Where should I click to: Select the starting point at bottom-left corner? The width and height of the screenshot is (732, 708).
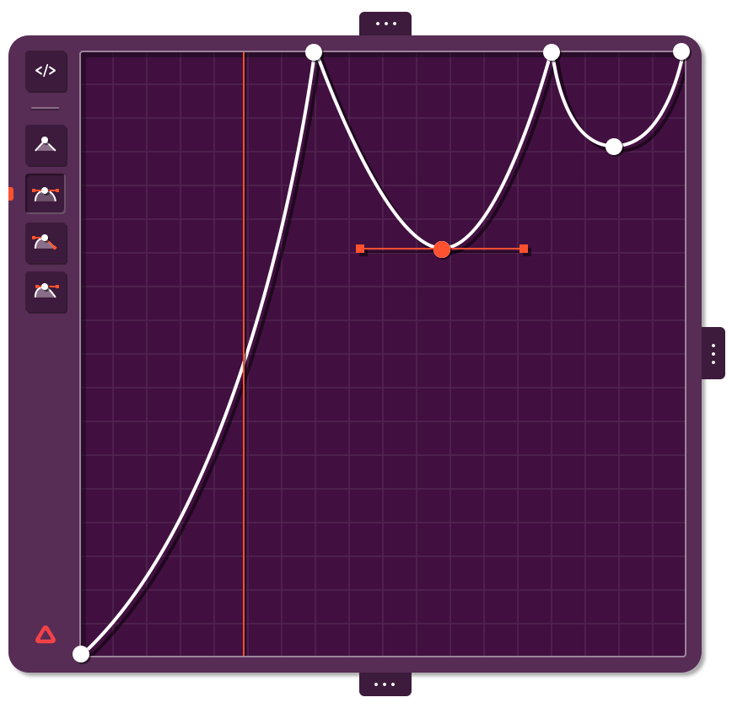pyautogui.click(x=81, y=654)
